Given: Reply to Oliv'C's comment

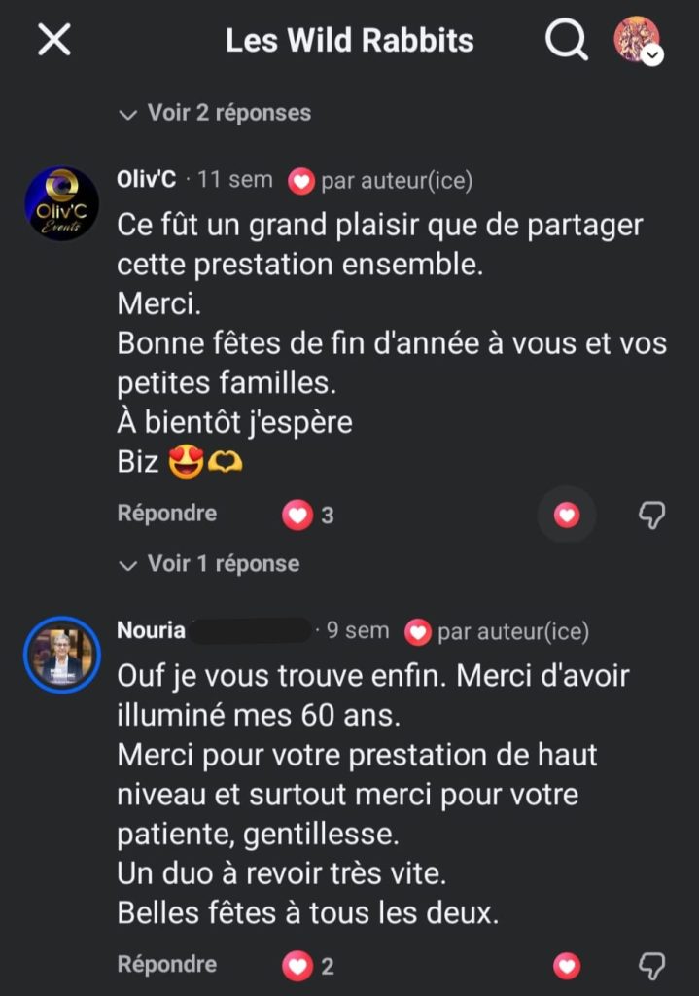Looking at the screenshot, I should pyautogui.click(x=167, y=514).
